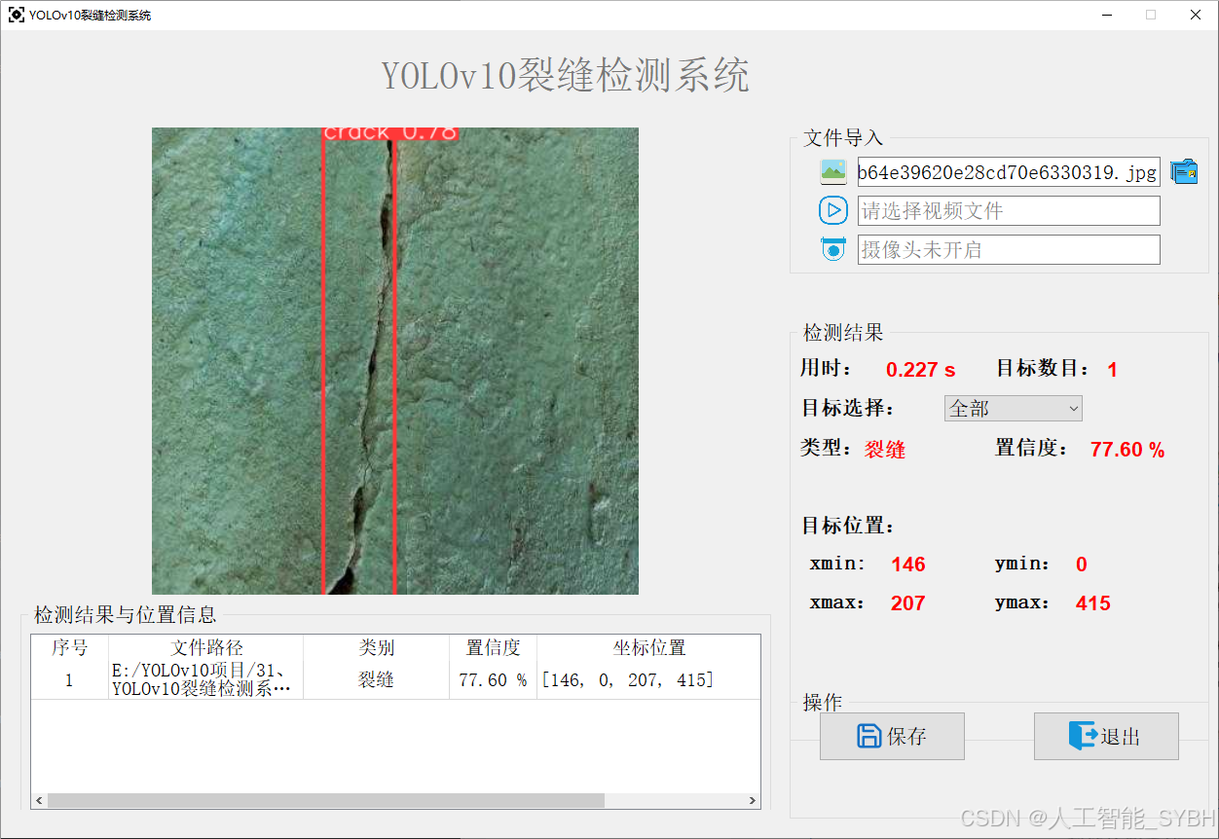Click the 置信度 column header
The image size is (1219, 839).
click(494, 647)
